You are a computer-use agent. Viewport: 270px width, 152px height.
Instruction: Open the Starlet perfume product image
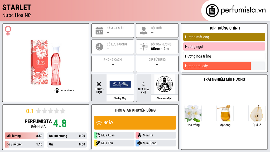[x=46, y=63]
